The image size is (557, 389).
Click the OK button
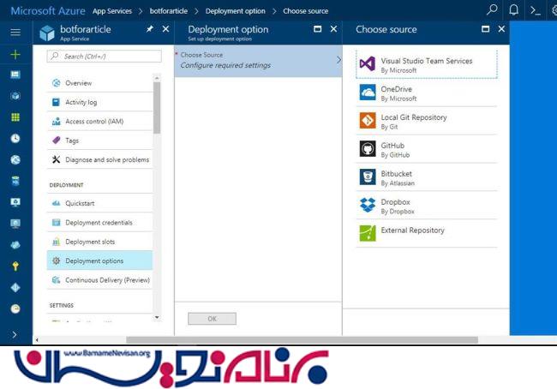point(212,319)
